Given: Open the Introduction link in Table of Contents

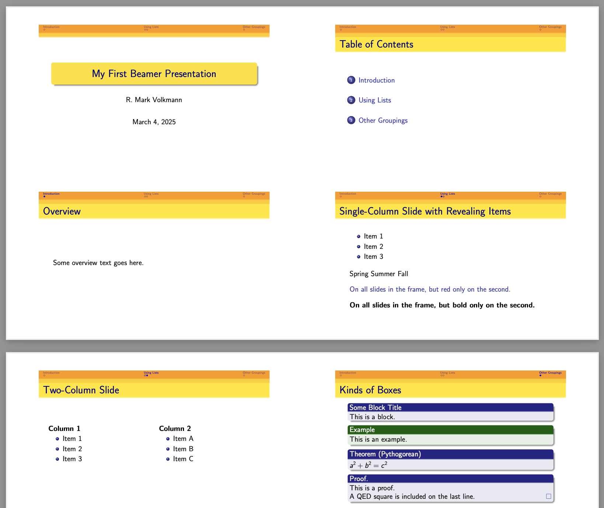Looking at the screenshot, I should click(x=376, y=80).
